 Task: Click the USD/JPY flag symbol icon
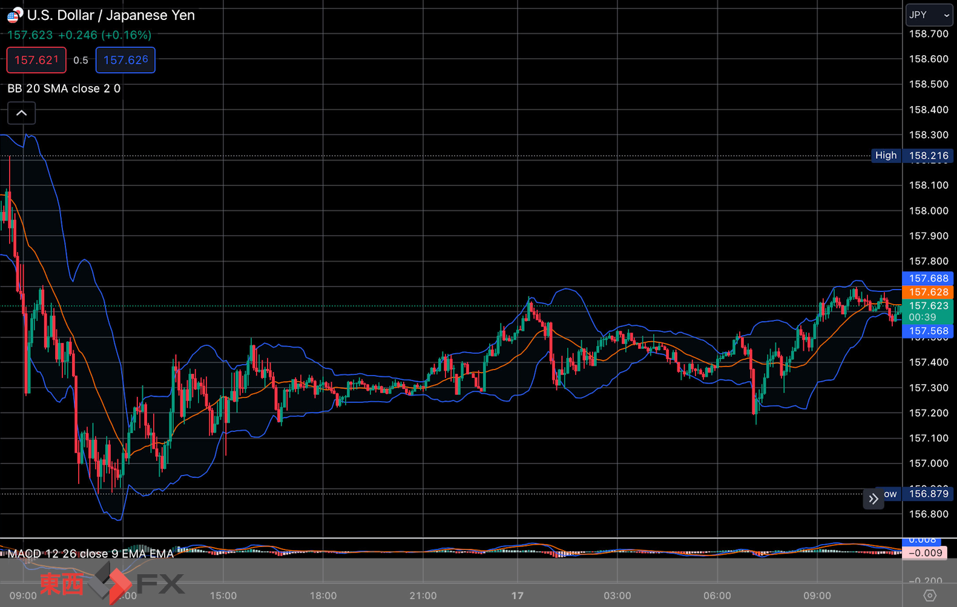[x=15, y=15]
